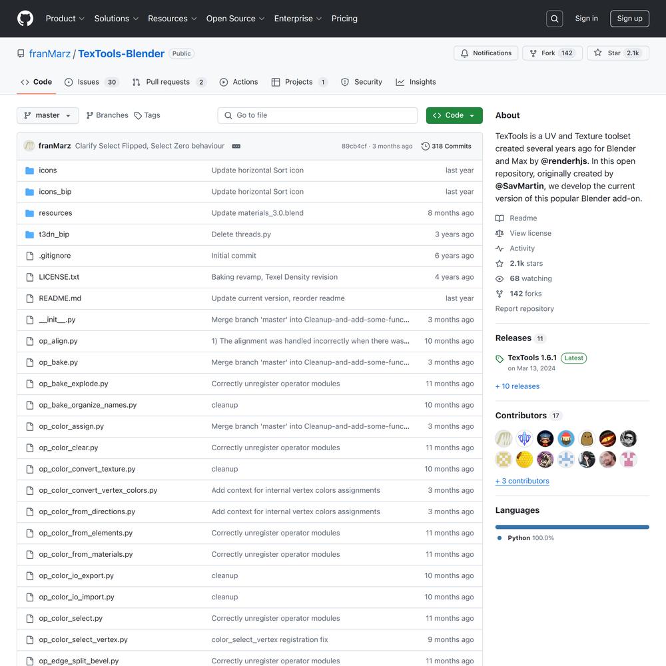The image size is (666, 666).
Task: Open commit hash 89cb4cf
Action: click(354, 146)
